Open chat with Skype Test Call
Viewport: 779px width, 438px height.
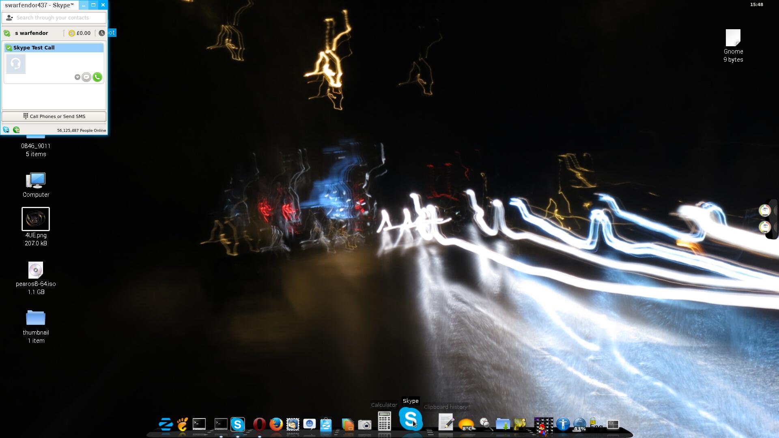pyautogui.click(x=86, y=77)
